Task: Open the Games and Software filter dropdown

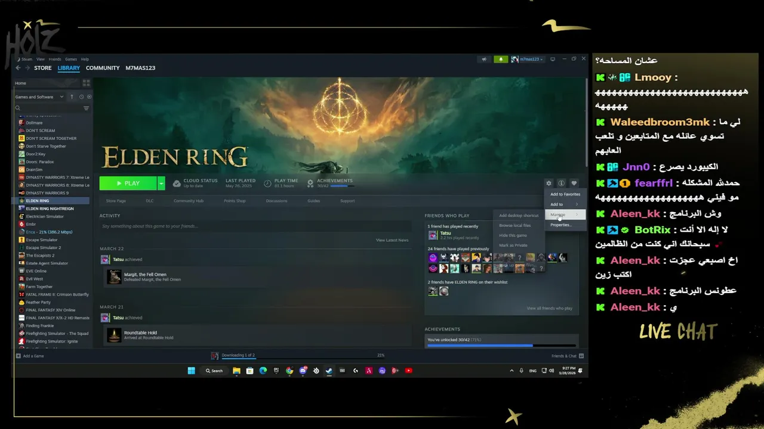Action: [x=39, y=97]
